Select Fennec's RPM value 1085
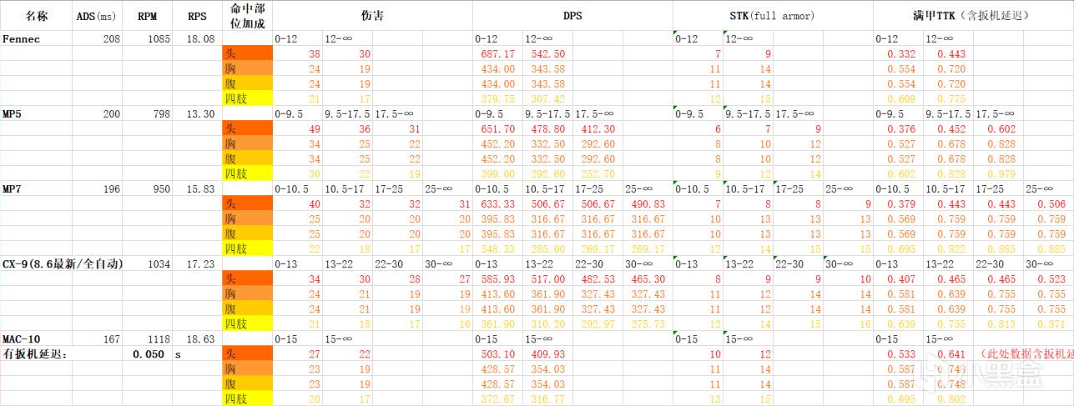 pos(158,38)
